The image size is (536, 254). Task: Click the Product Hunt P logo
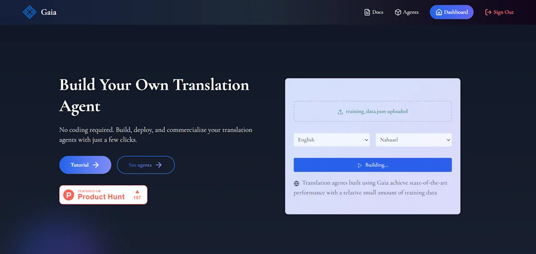click(69, 195)
